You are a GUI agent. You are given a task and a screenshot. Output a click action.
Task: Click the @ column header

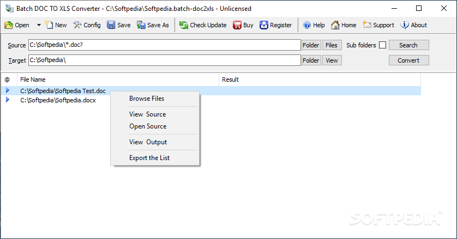point(9,79)
